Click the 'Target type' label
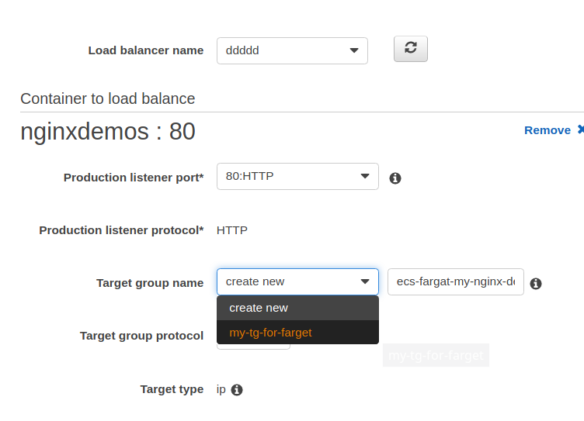Image resolution: width=584 pixels, height=421 pixels. coord(172,389)
